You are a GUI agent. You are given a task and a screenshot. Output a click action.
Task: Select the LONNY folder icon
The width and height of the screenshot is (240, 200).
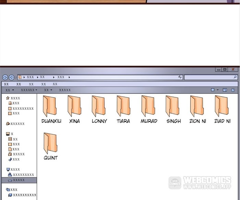(99, 106)
